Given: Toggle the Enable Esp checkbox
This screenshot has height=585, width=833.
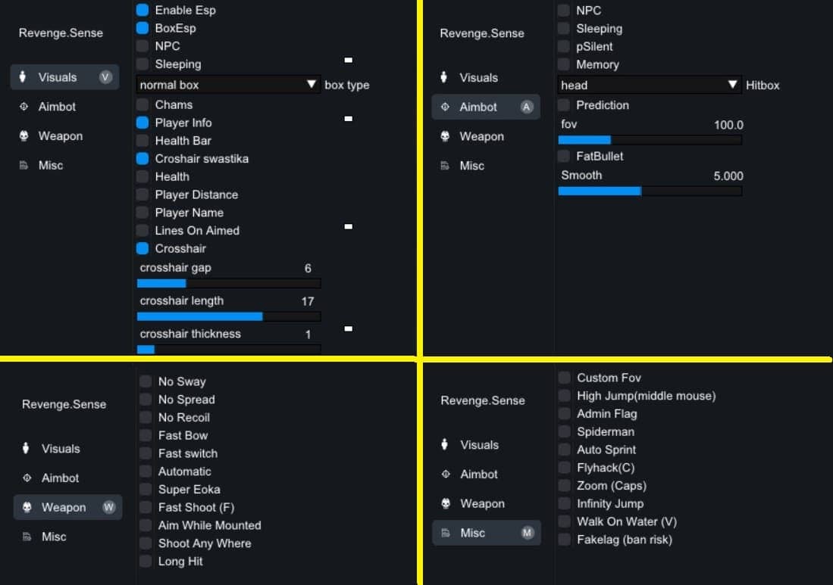Looking at the screenshot, I should point(142,10).
